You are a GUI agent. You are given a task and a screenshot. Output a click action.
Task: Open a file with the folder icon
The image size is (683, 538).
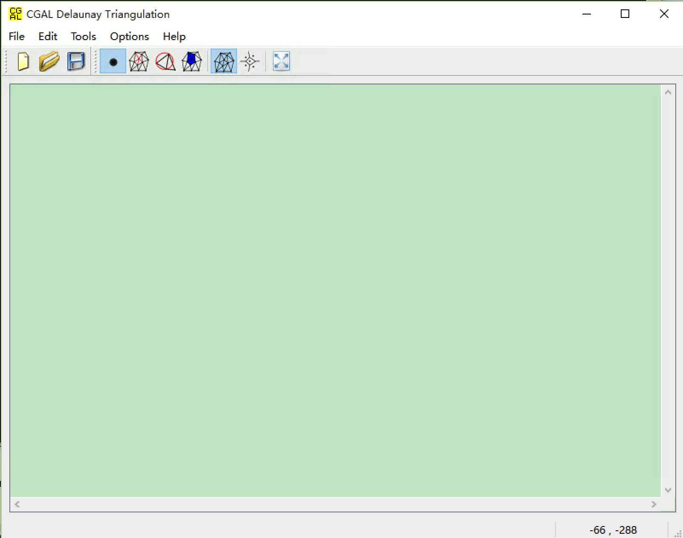pos(49,61)
